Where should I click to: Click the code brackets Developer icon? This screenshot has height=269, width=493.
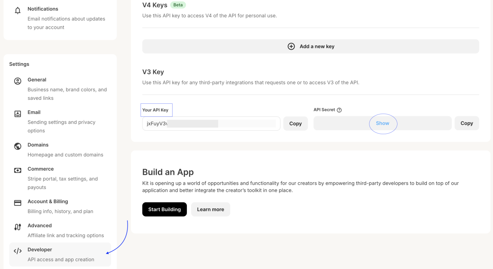coord(18,251)
